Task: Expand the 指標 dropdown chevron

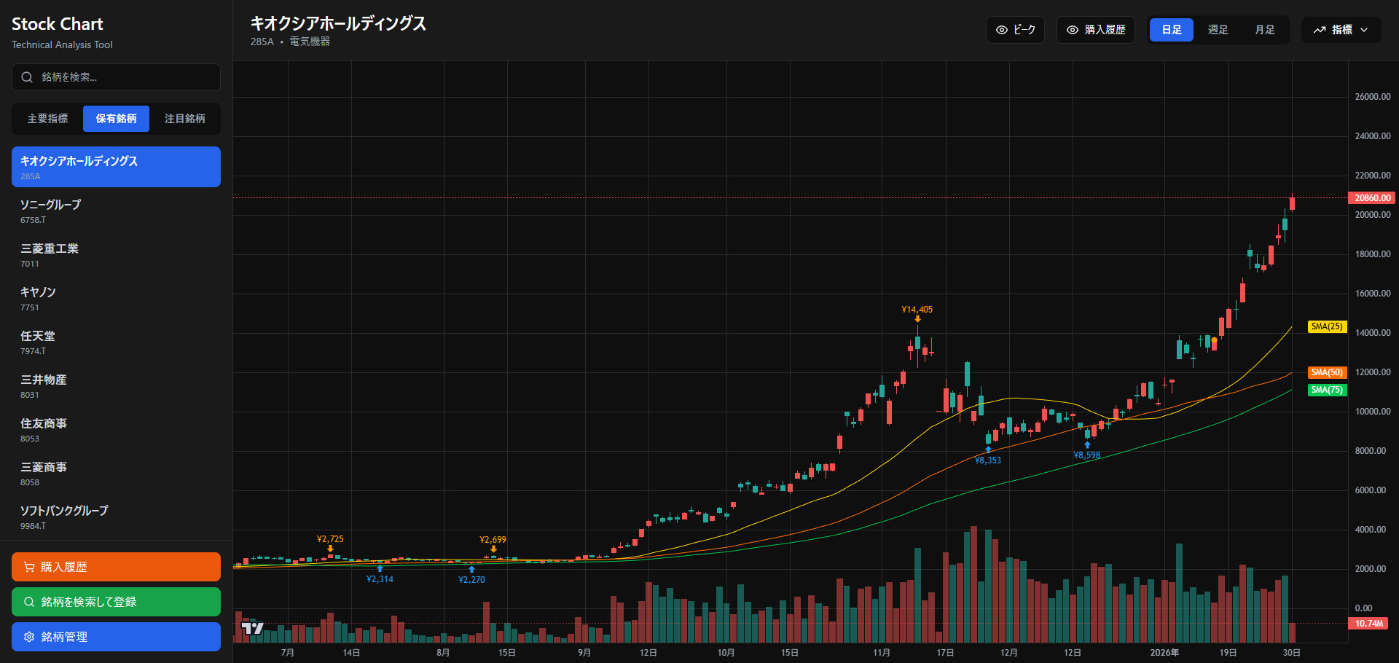Action: click(x=1364, y=30)
